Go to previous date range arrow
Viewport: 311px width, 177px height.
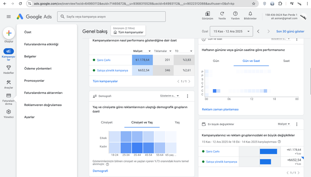258,31
